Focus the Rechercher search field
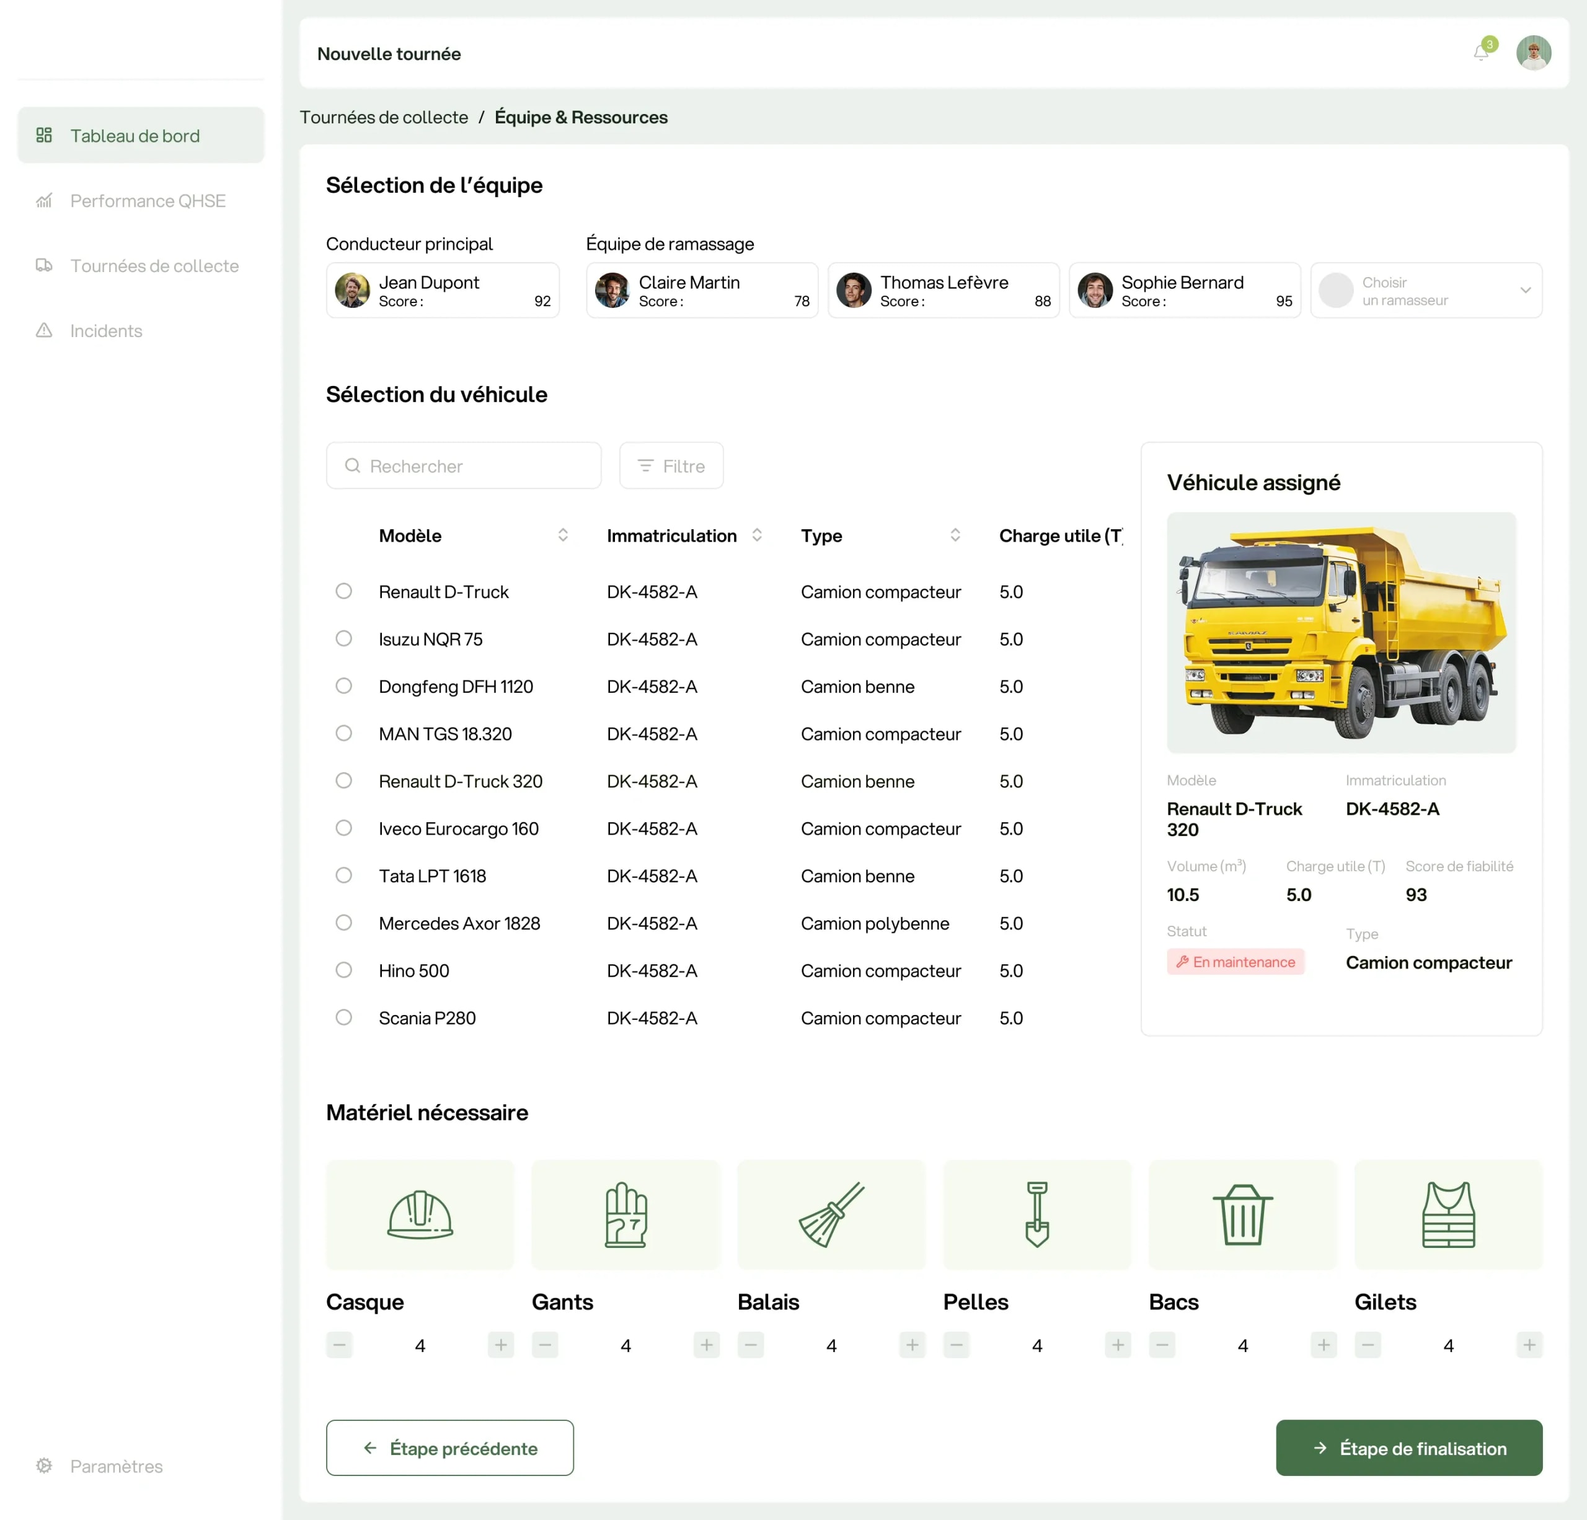 (x=463, y=465)
